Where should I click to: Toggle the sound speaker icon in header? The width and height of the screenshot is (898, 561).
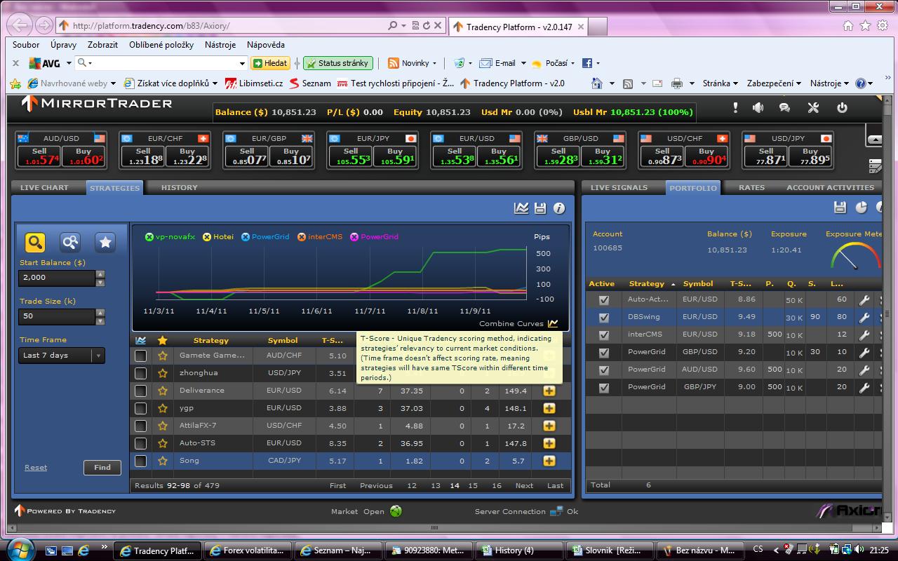point(758,107)
